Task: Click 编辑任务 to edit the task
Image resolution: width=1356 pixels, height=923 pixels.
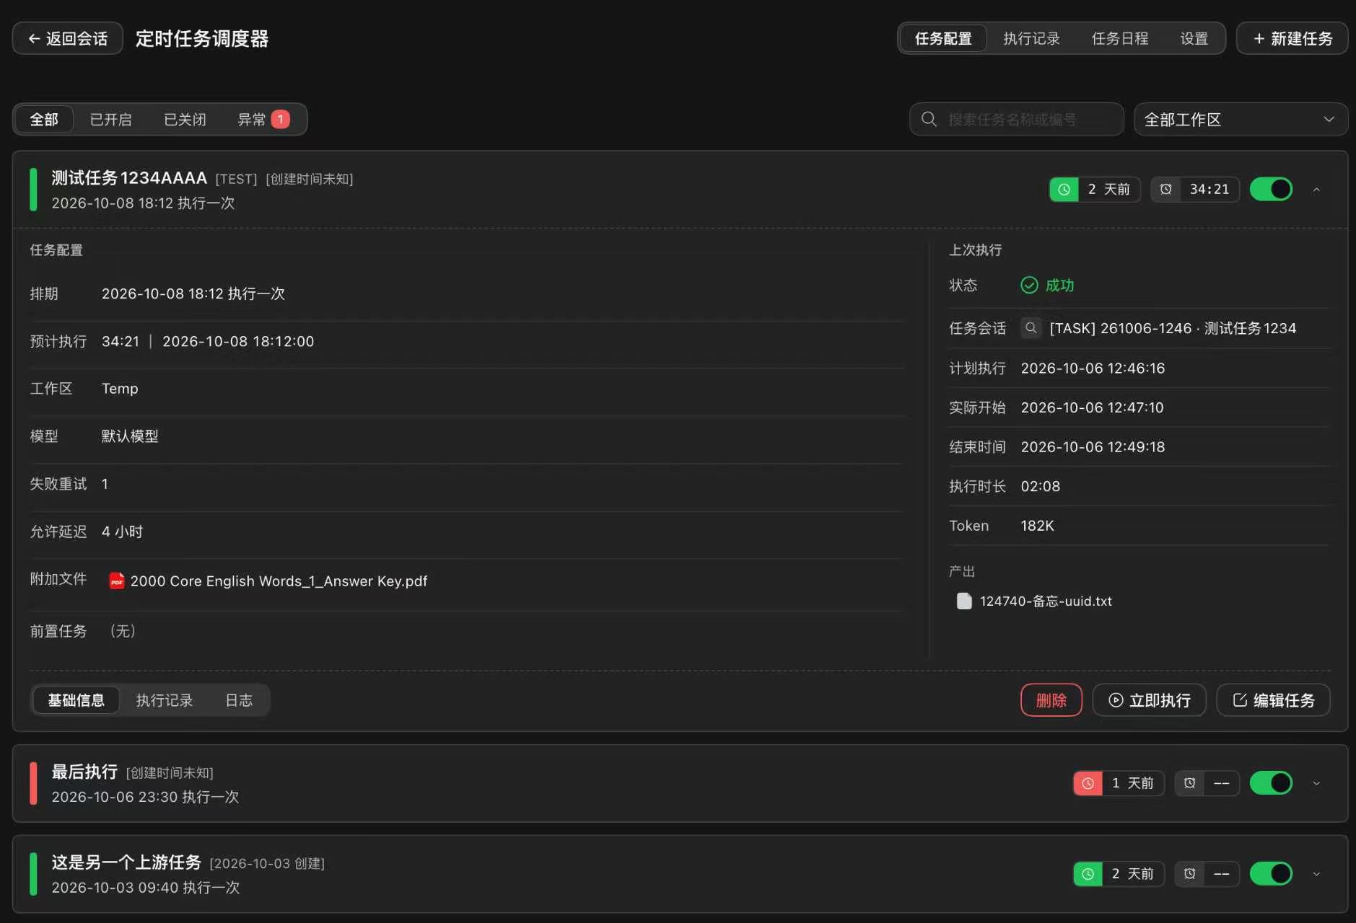Action: (1273, 700)
